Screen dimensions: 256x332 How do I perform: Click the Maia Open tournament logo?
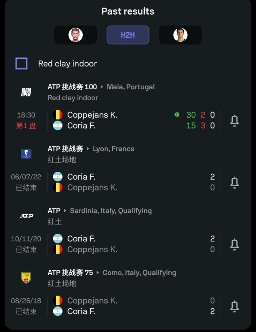coord(26,92)
